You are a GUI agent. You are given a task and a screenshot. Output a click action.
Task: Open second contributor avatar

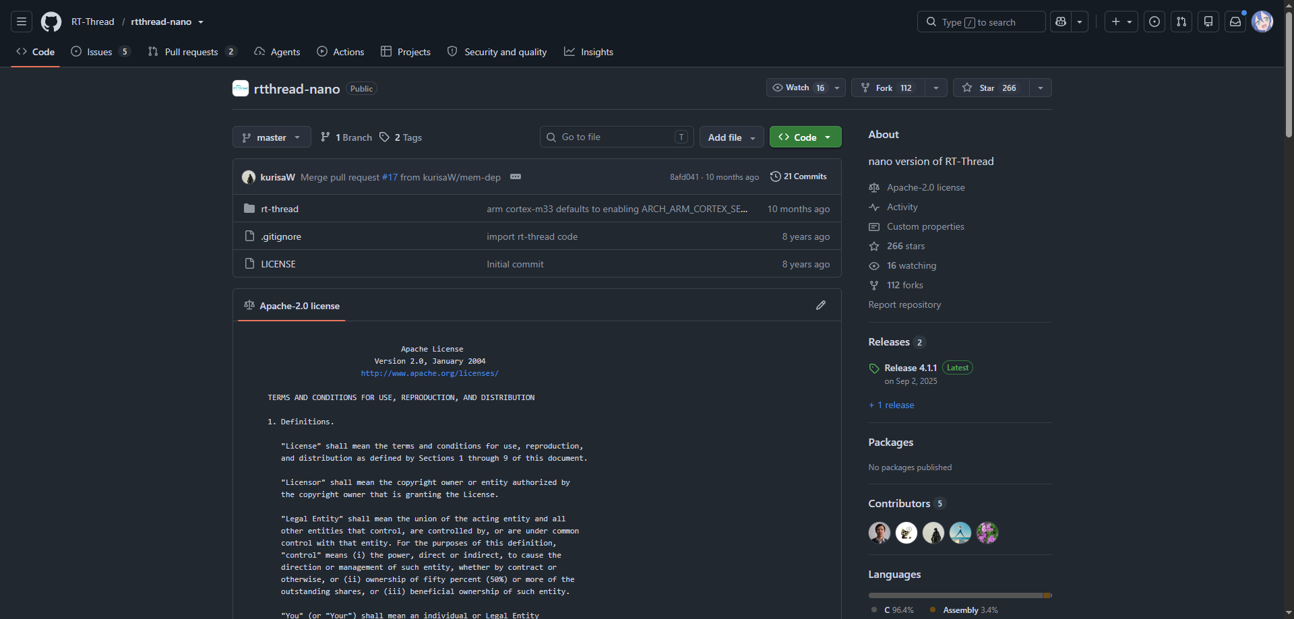(906, 533)
